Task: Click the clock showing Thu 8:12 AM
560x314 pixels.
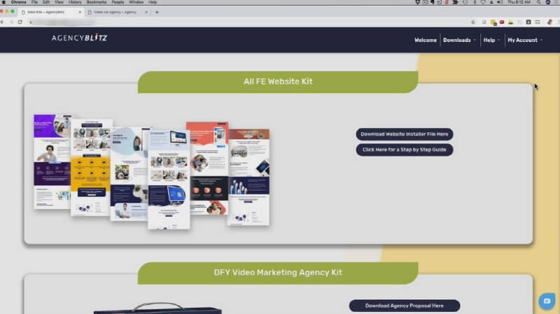Action: (519, 2)
